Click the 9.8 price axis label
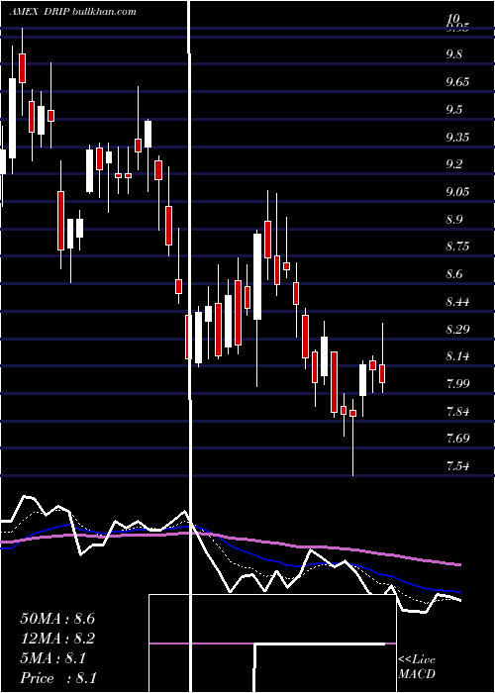Viewport: 495px width, 693px height. pyautogui.click(x=453, y=54)
